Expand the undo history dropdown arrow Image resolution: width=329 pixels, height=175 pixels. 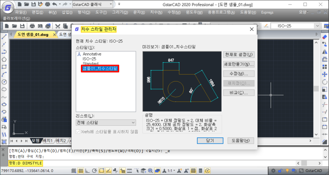[x=60, y=4]
